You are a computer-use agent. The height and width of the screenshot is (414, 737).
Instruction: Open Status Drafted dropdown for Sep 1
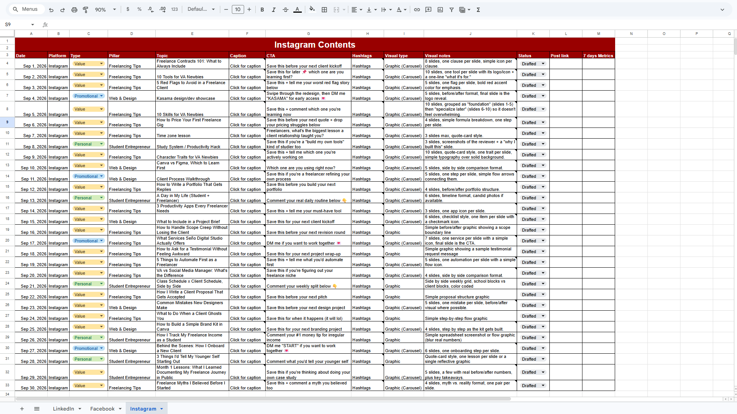coord(543,64)
